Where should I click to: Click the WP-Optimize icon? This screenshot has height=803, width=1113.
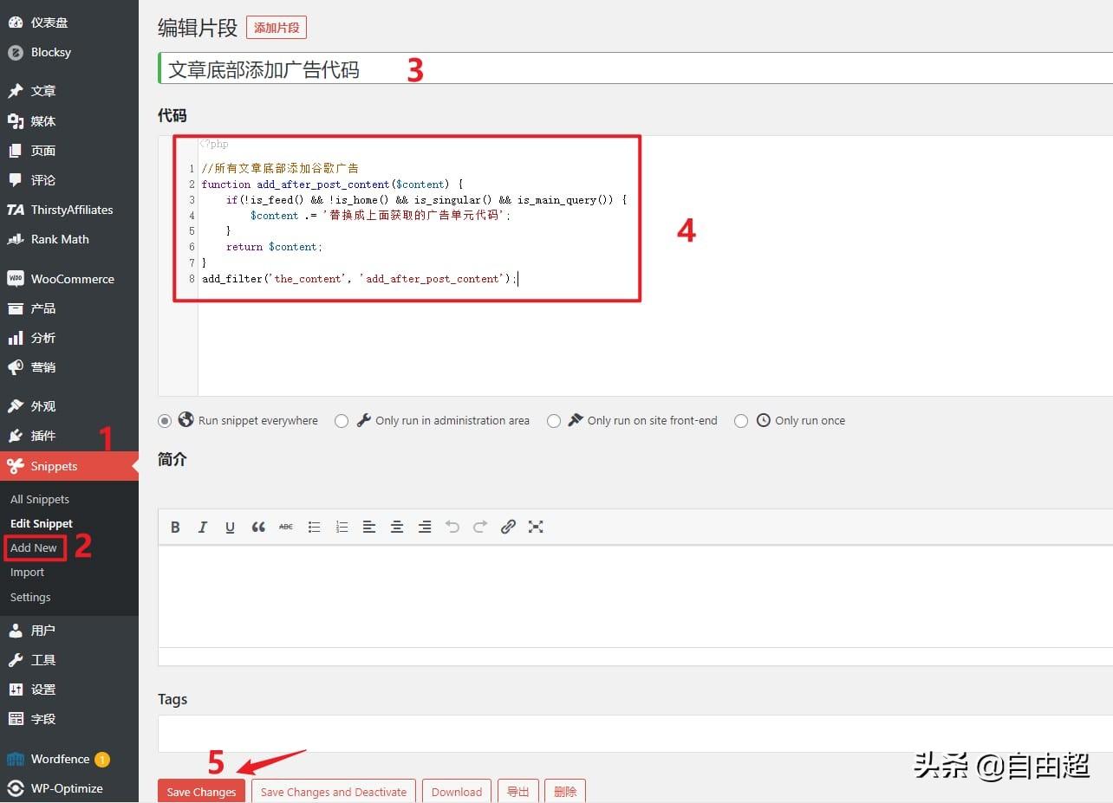[x=15, y=788]
